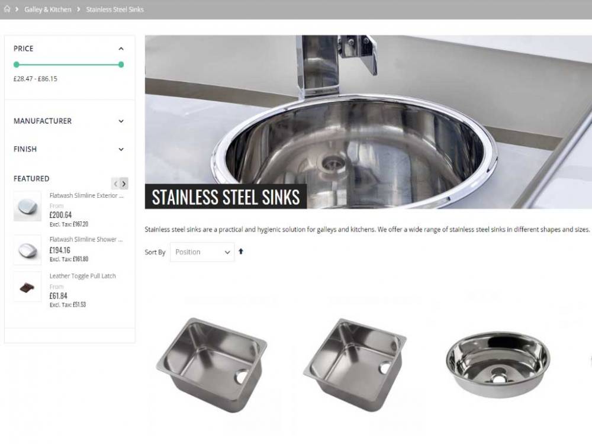Click the home icon in breadcrumb

7,9
